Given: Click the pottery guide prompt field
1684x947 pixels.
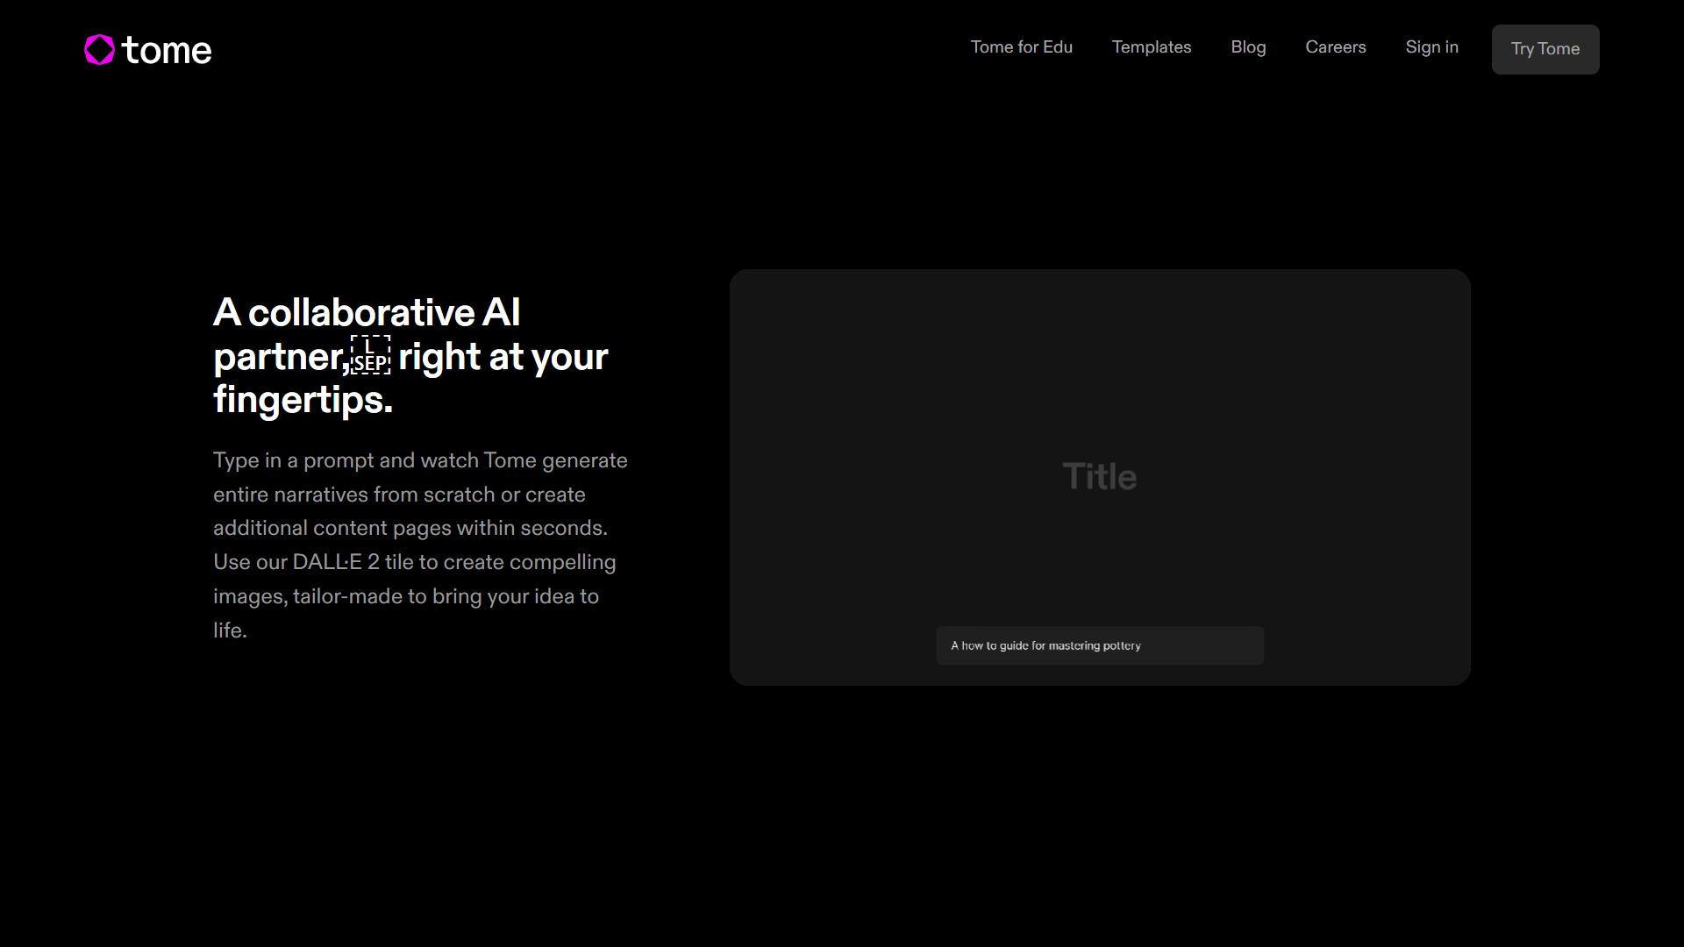Looking at the screenshot, I should [x=1099, y=645].
